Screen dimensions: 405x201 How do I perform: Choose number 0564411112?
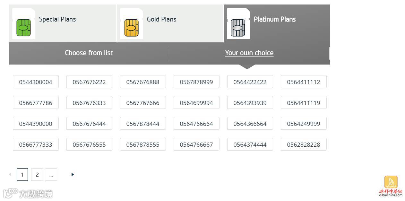pyautogui.click(x=304, y=82)
